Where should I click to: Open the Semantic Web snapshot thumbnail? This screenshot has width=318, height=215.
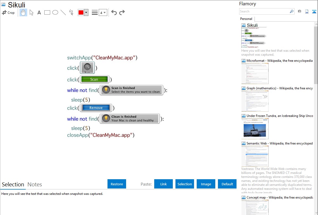(255, 156)
